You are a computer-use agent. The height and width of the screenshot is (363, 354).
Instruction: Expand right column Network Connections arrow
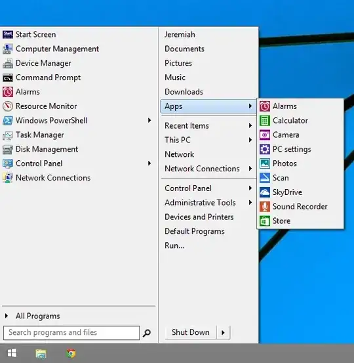(250, 169)
